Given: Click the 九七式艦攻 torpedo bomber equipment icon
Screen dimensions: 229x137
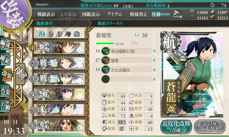Looking at the screenshot, I should (x=106, y=70).
